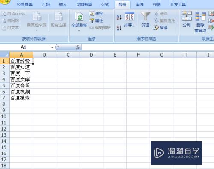
Task: Select cell containing 百度搜索
Action: [21, 98]
